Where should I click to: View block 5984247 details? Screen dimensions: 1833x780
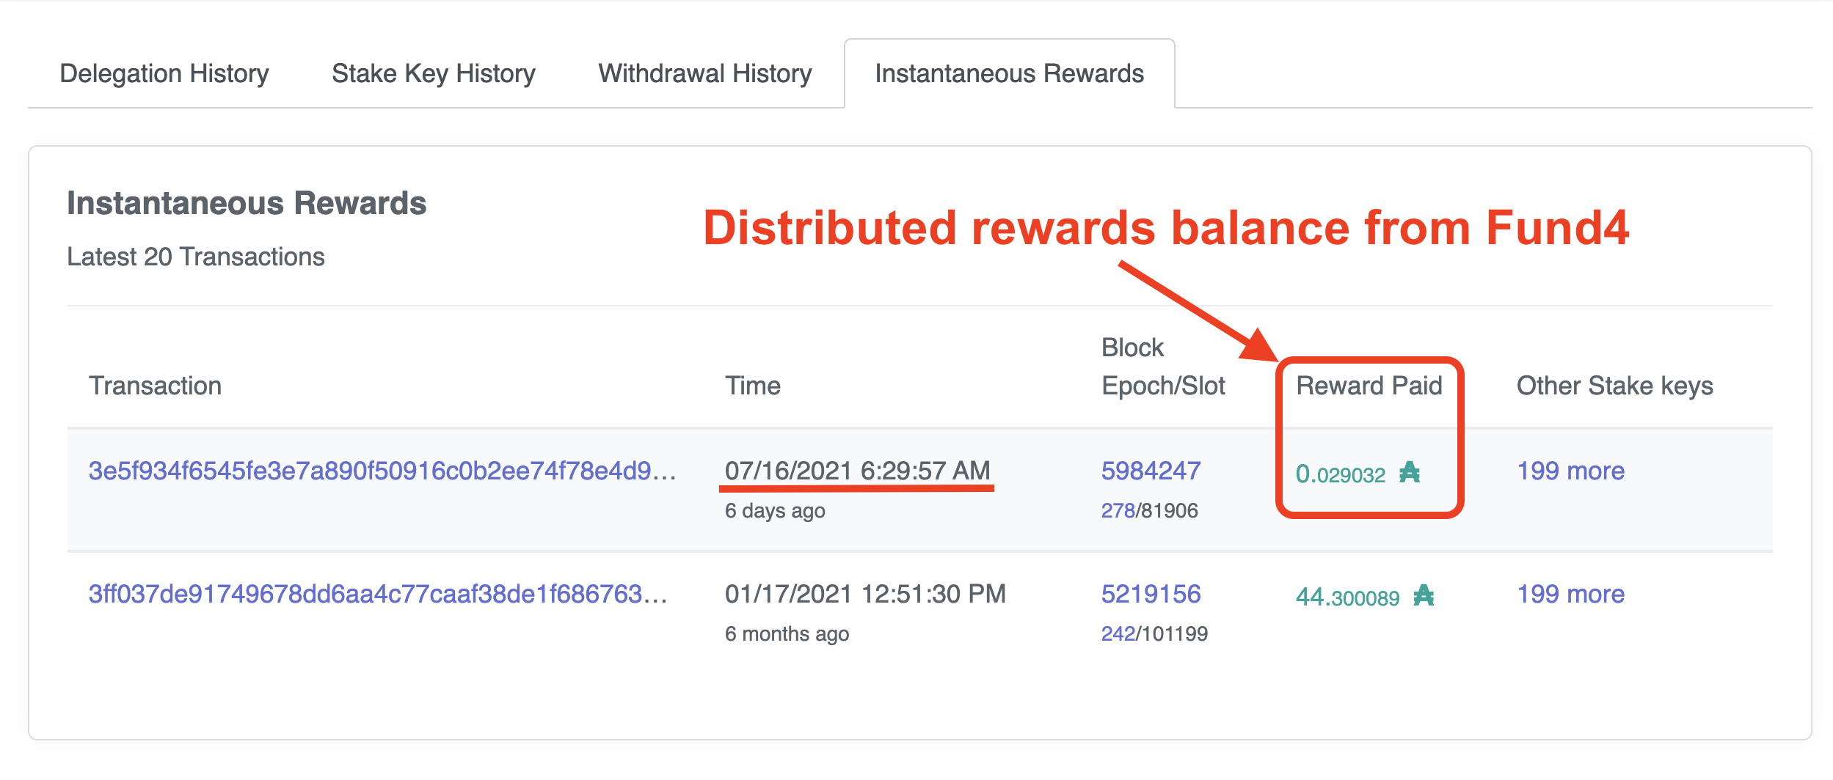[x=1151, y=471]
